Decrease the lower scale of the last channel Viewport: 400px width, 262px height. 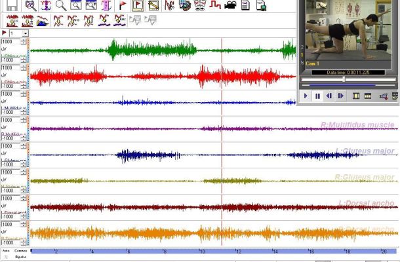[x=24, y=244]
